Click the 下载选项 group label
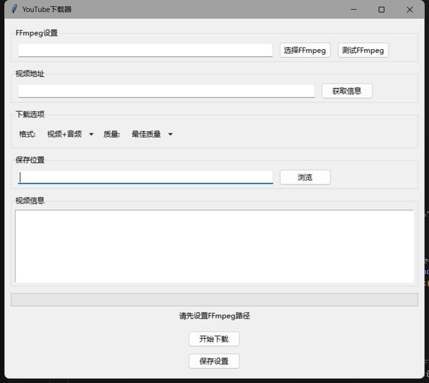The height and width of the screenshot is (383, 429). pyautogui.click(x=30, y=114)
